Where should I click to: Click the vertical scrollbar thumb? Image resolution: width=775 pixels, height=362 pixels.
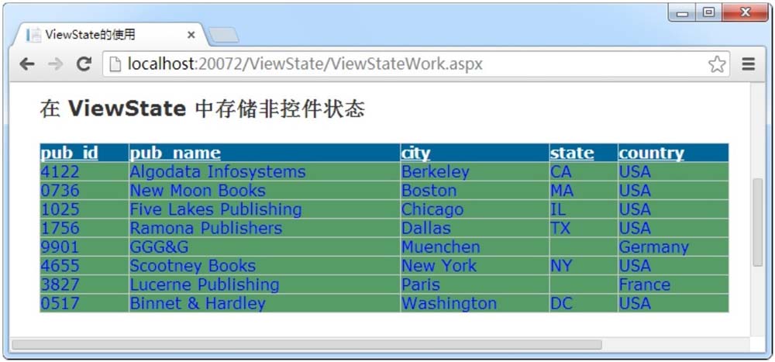point(758,222)
